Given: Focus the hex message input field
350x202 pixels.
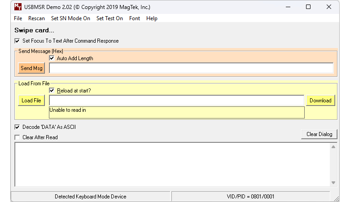Looking at the screenshot, I should [x=191, y=68].
